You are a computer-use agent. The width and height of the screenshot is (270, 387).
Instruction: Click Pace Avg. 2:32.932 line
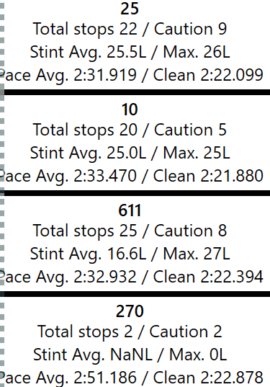132,277
